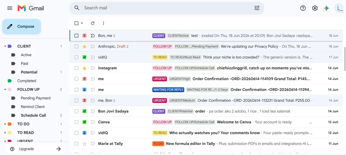Click the Upgrade circle icon in sidebar
Image resolution: width=346 pixels, height=155 pixels.
coord(12,149)
